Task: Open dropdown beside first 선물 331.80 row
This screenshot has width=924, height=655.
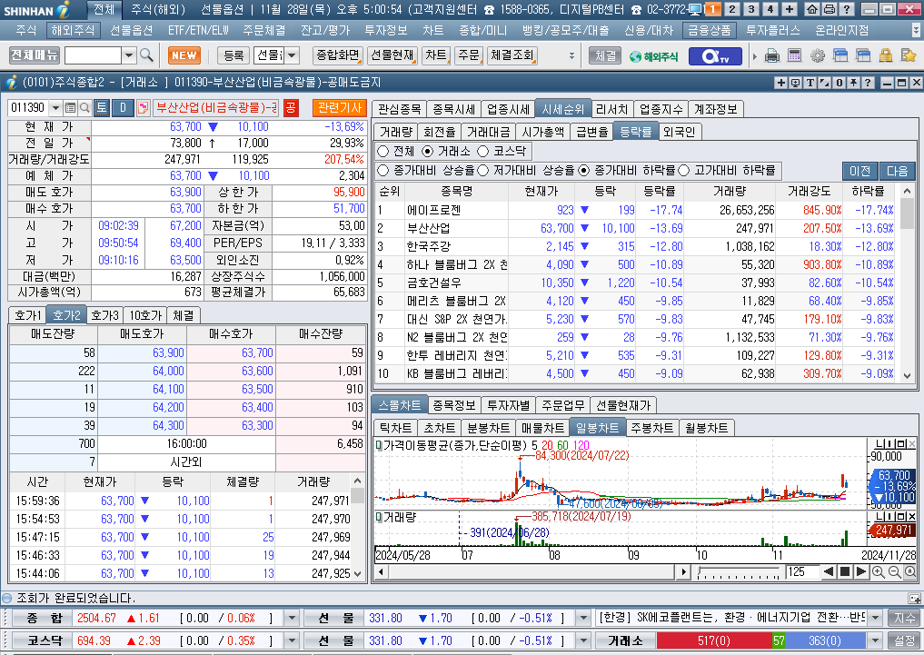Action: point(583,618)
